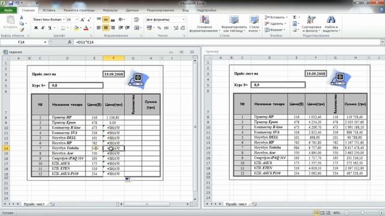Select Прайс-лист sheet tab in right window
This screenshot has height=216, width=385.
(x=236, y=204)
